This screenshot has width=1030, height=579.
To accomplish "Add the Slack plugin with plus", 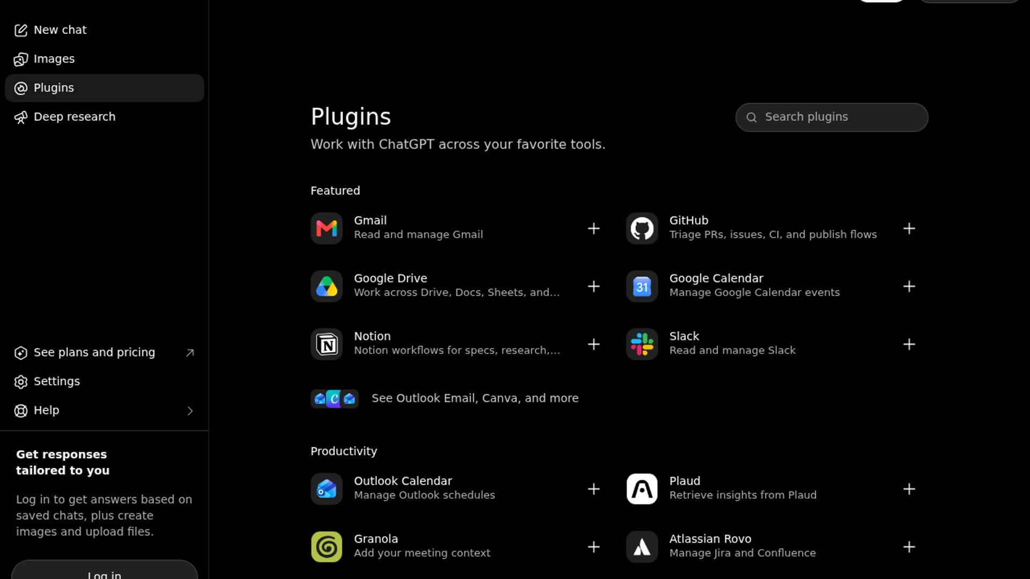I will pyautogui.click(x=909, y=344).
